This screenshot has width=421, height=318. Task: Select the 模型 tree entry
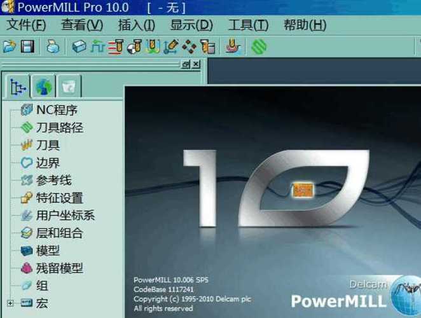(48, 251)
